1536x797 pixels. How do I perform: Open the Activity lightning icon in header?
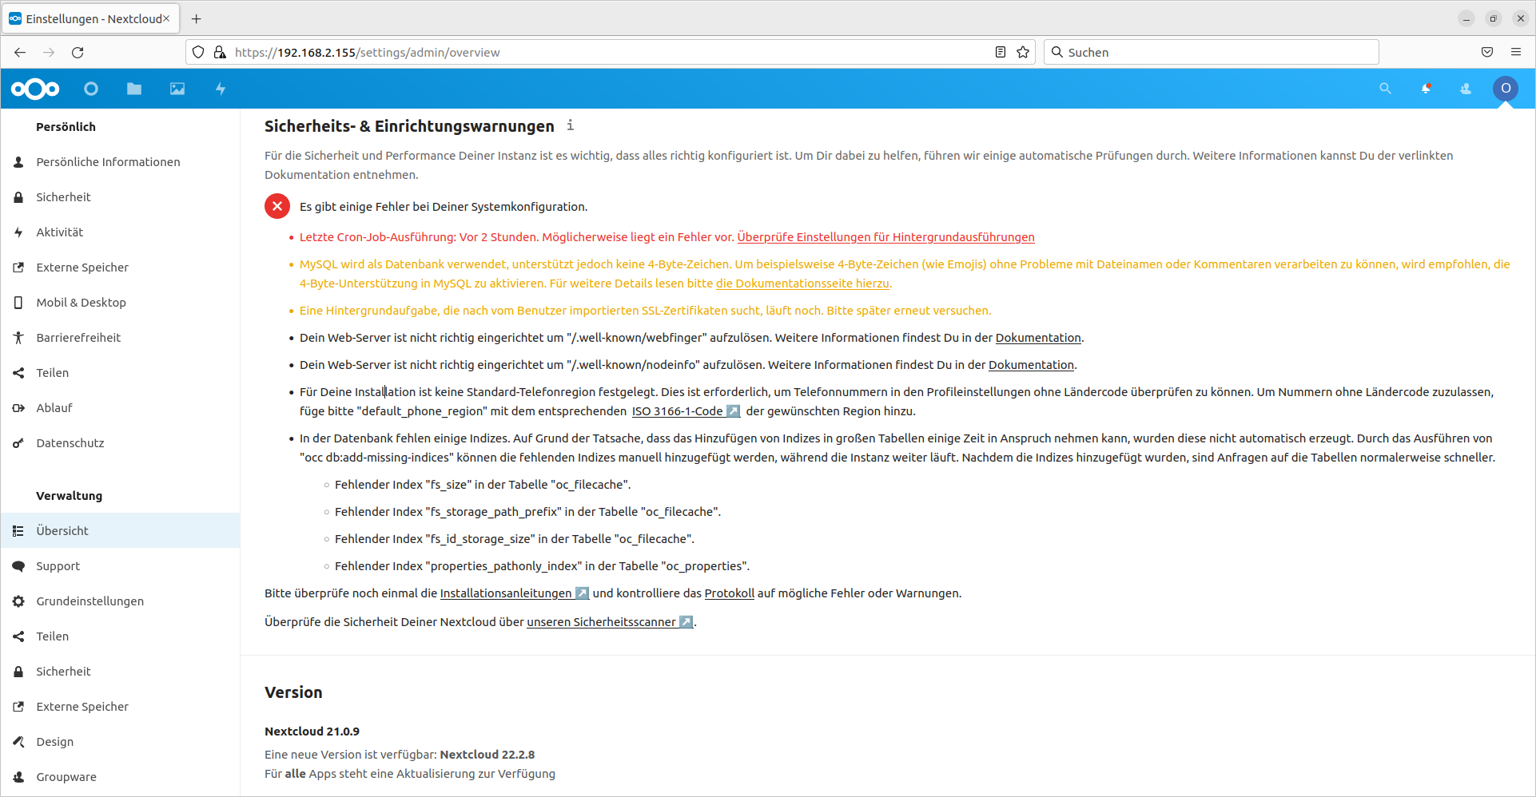(x=221, y=89)
